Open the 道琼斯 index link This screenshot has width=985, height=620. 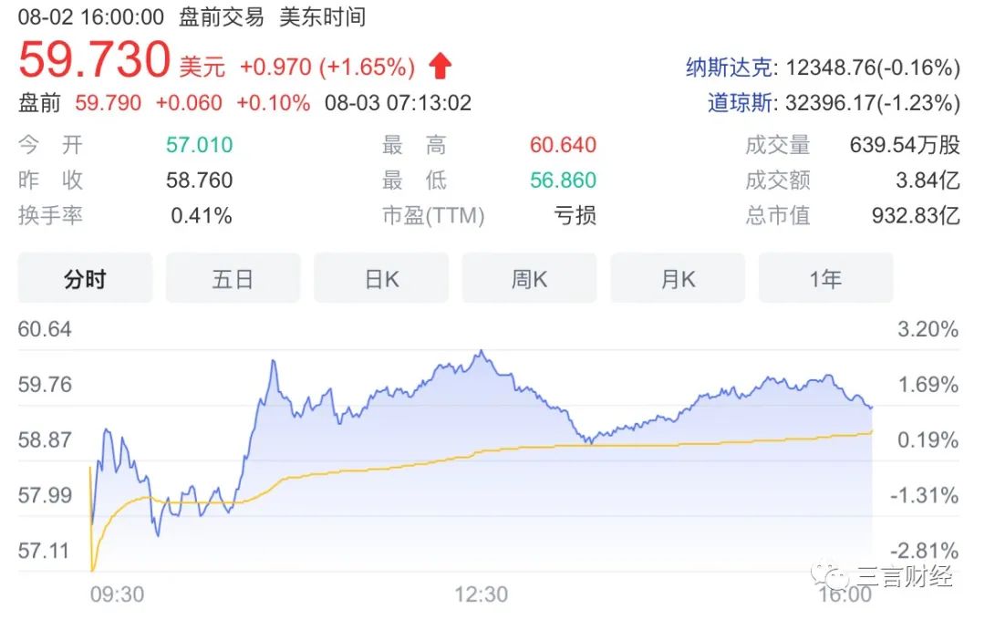(x=741, y=103)
